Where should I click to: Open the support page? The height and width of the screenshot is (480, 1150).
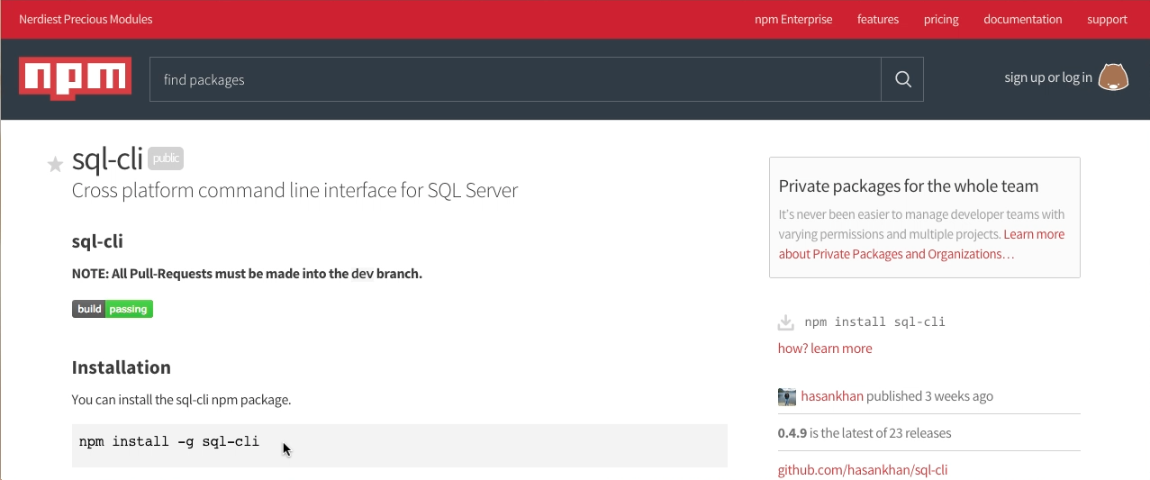tap(1107, 19)
